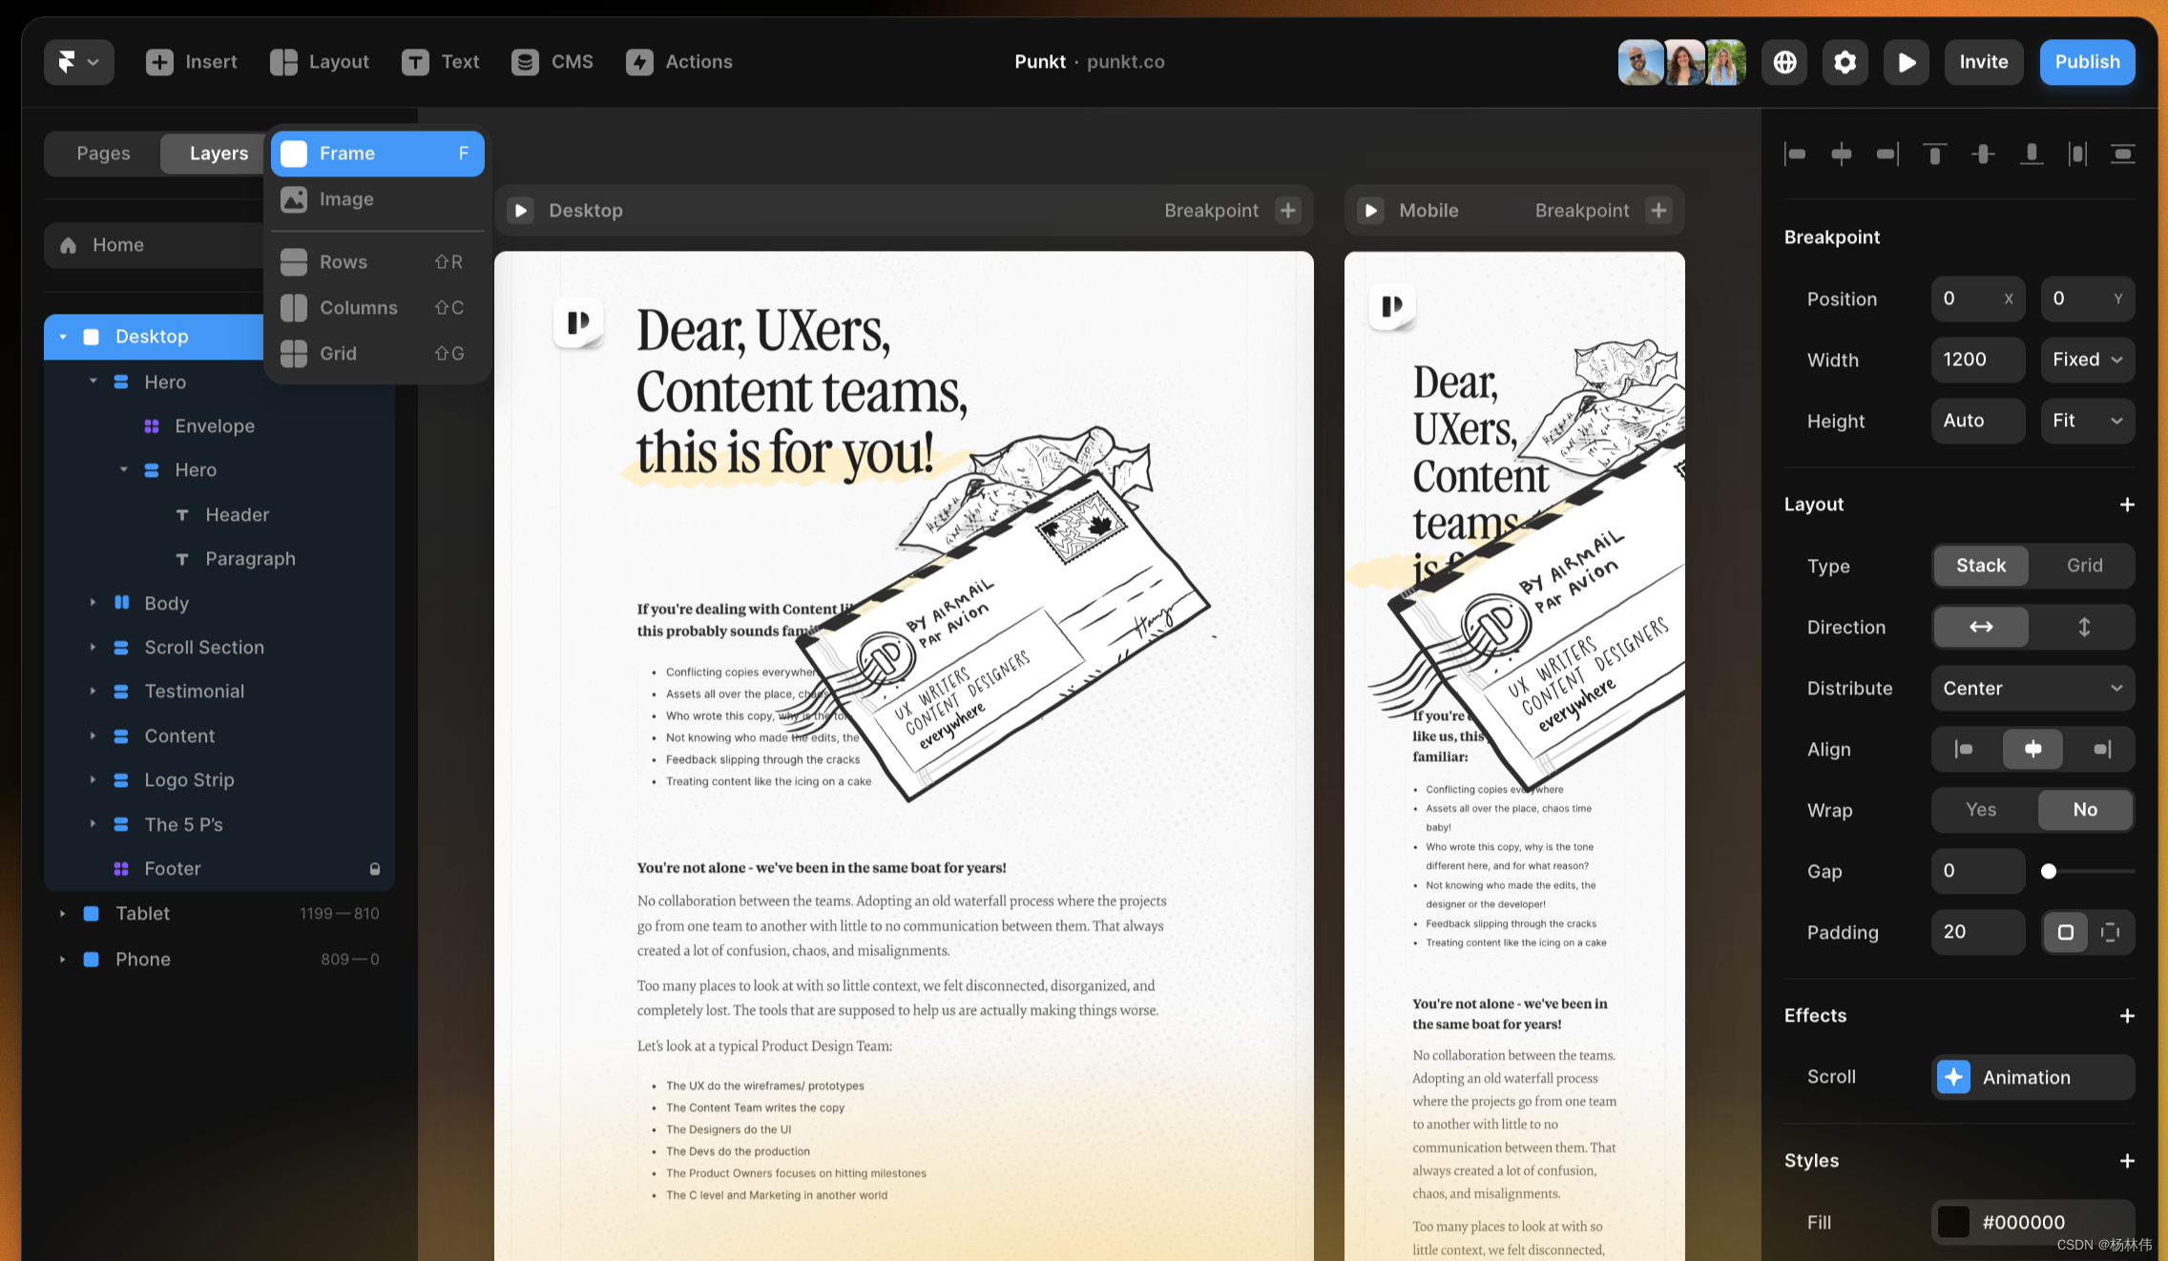Switch direction to vertical

coord(2084,627)
